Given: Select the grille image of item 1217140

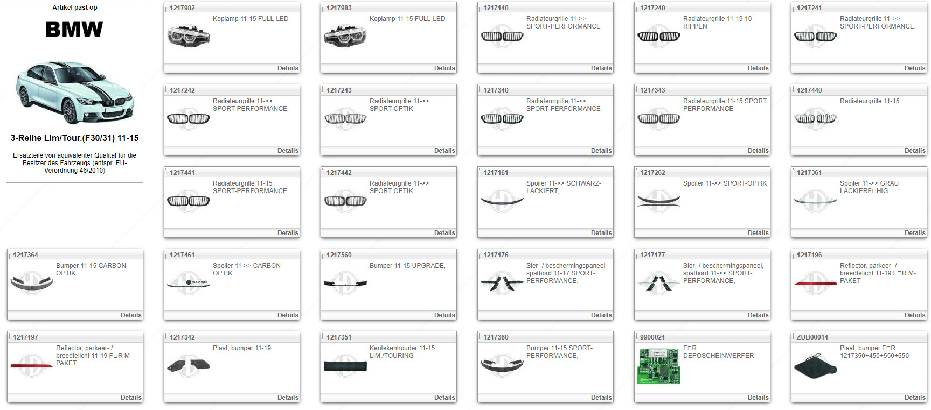Looking at the screenshot, I should [502, 37].
